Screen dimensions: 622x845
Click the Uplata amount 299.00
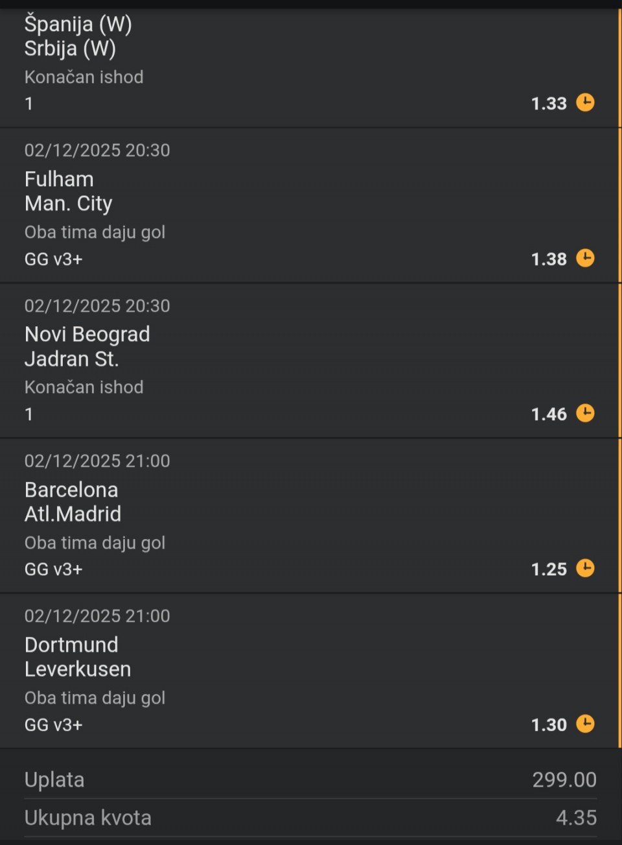(564, 780)
